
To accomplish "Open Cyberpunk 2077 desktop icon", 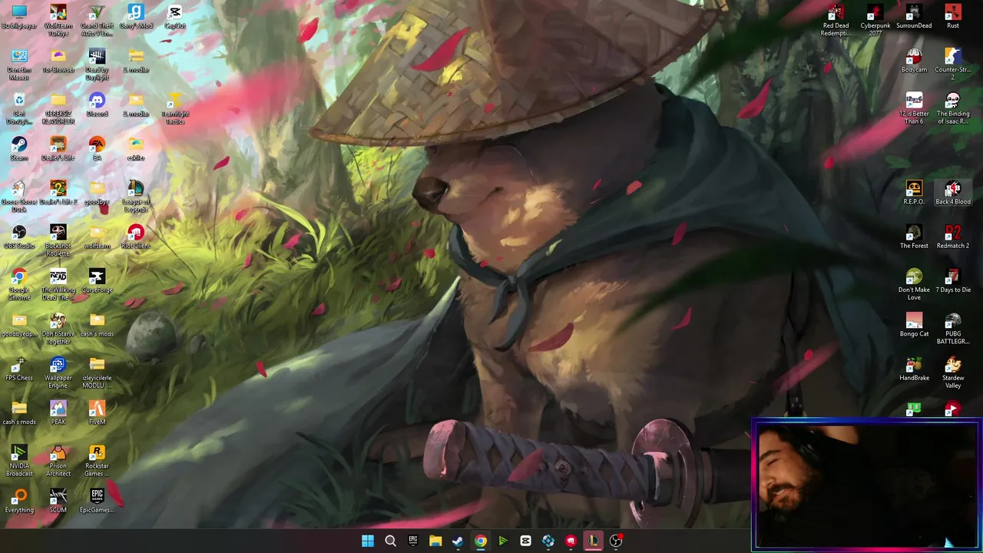I will click(875, 21).
